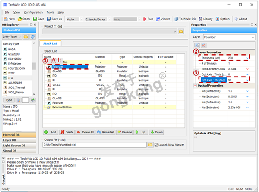Browse DB folder in DB Explorer
Image resolution: width=259 pixels, height=192 pixels.
tap(25, 37)
